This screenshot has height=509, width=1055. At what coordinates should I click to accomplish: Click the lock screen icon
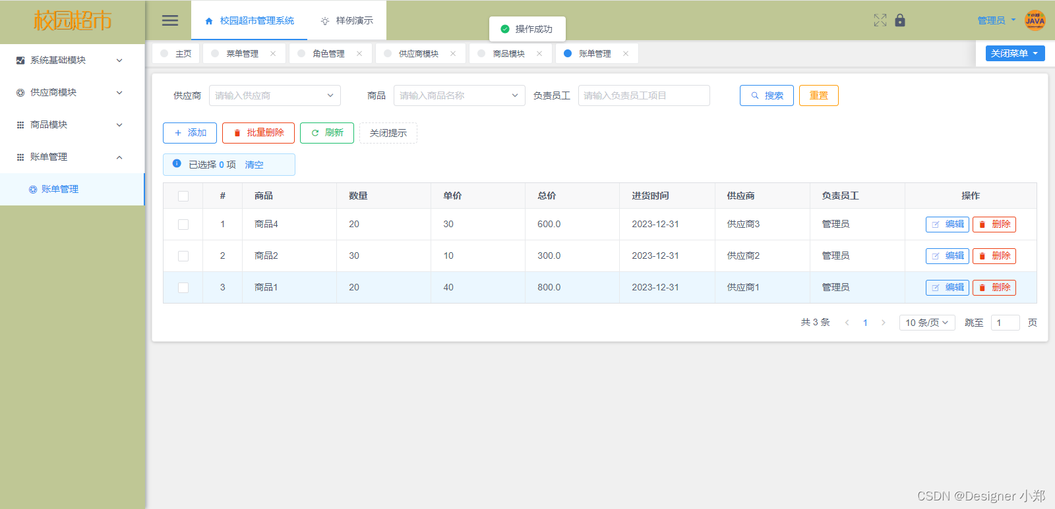[900, 20]
